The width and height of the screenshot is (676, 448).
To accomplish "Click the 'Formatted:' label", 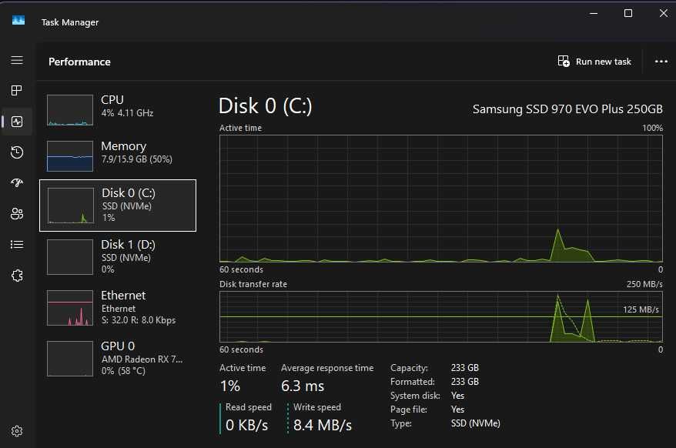I will 413,382.
